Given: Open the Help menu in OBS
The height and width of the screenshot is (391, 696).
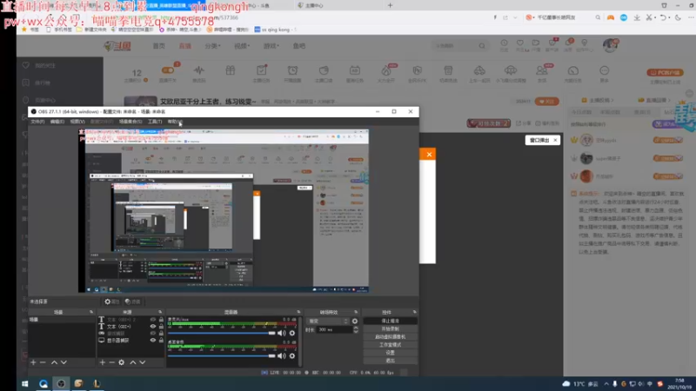Looking at the screenshot, I should point(175,122).
